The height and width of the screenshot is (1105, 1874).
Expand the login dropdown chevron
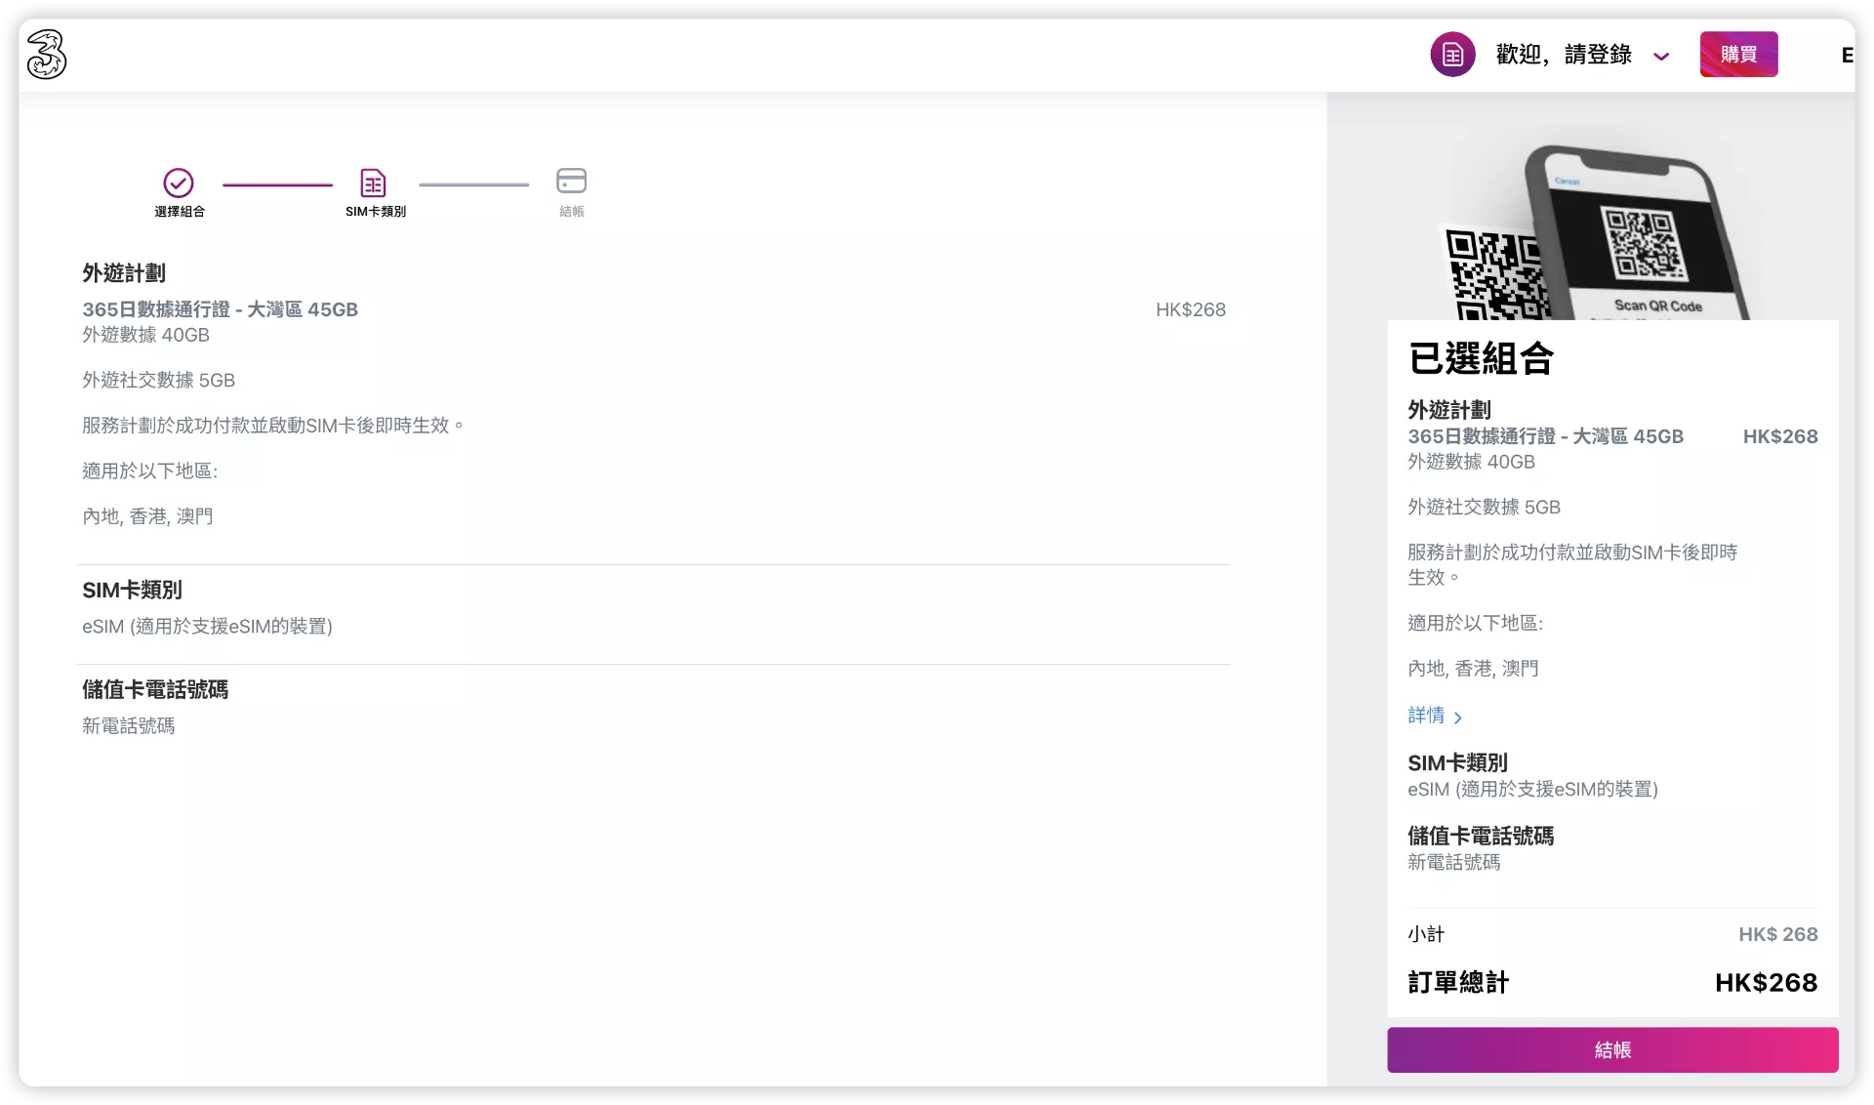pyautogui.click(x=1661, y=57)
